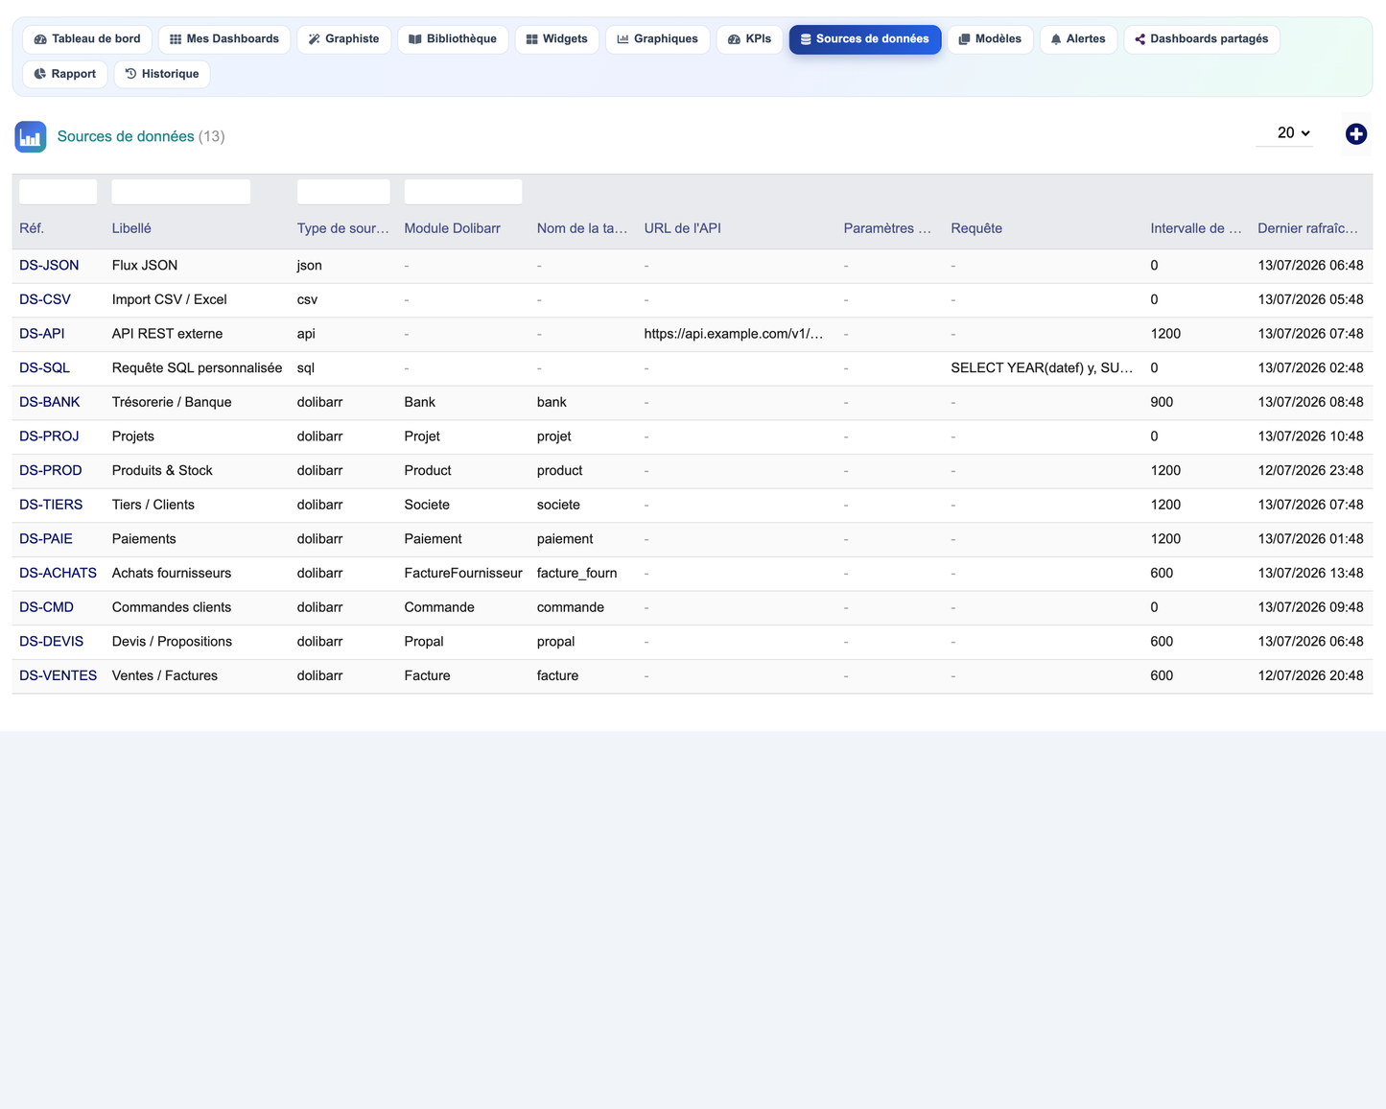Sort by Intervalle de column header
The image size is (1386, 1109).
pos(1196,228)
